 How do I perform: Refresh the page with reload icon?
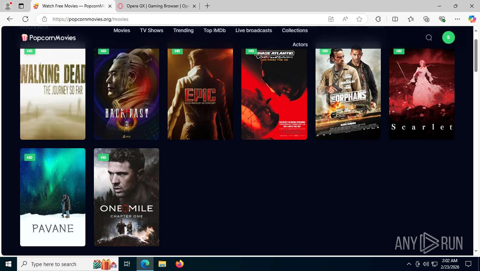(x=25, y=19)
